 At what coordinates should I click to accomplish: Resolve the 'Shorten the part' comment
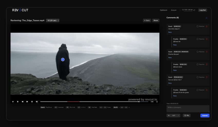pyautogui.click(x=201, y=52)
